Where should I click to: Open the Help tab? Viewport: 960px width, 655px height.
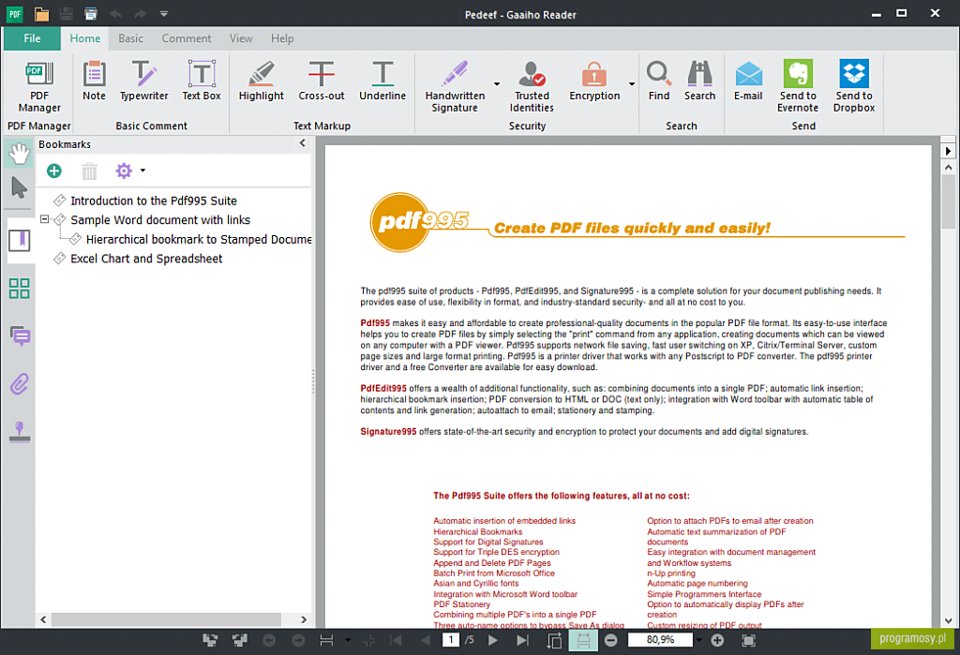(x=282, y=38)
